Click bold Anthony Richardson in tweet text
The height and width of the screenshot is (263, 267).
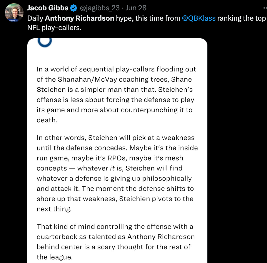click(79, 18)
